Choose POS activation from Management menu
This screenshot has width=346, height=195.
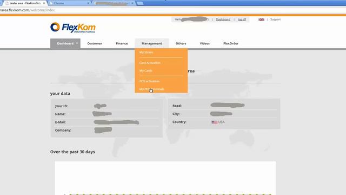click(x=149, y=81)
